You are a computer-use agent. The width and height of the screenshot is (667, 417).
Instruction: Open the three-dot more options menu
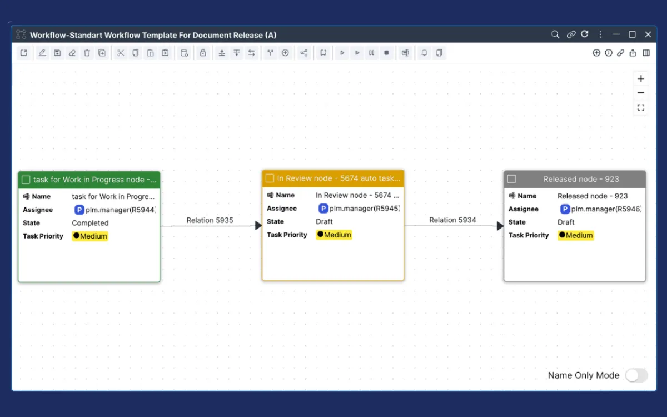pos(600,34)
